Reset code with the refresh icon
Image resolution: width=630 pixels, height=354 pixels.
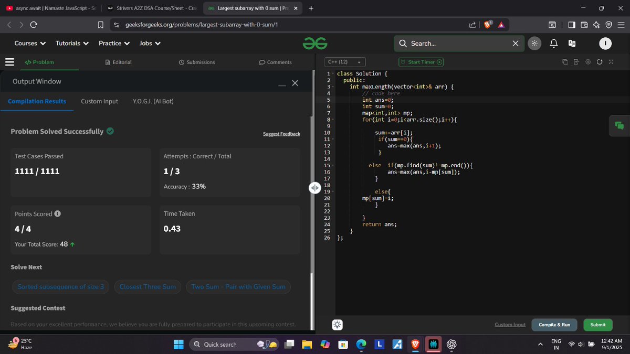point(600,62)
